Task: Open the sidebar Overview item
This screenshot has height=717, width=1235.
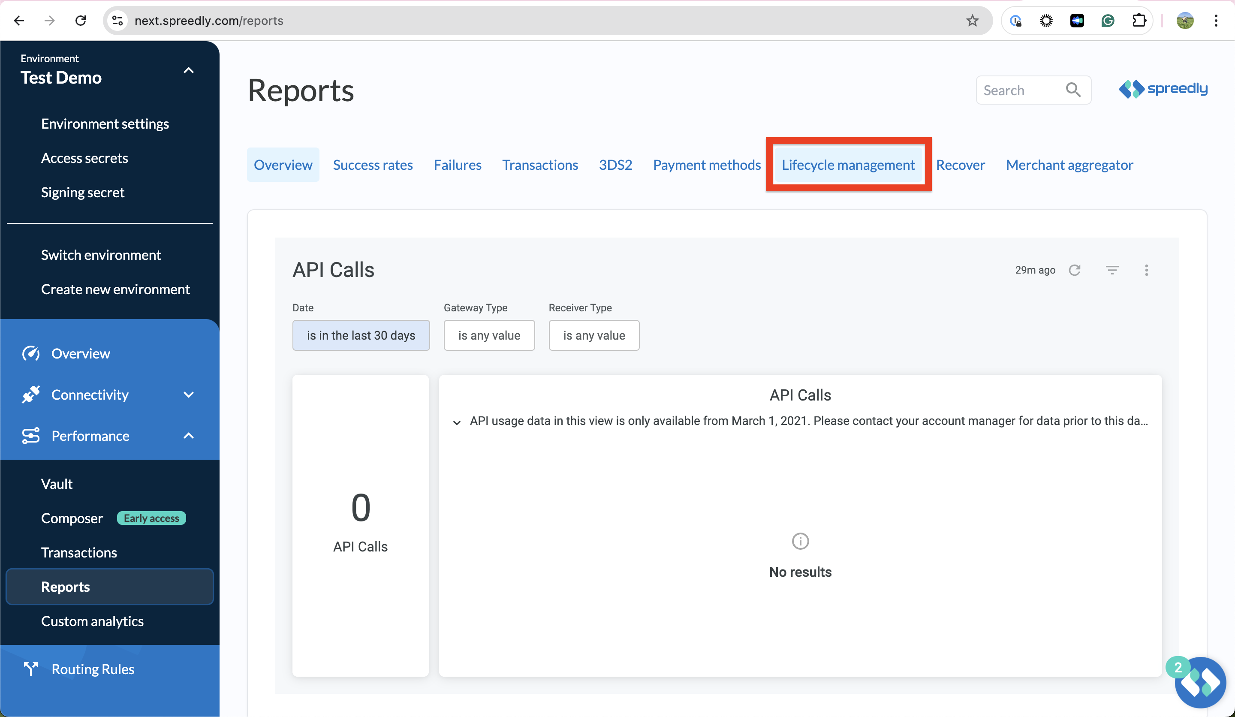Action: [x=80, y=353]
